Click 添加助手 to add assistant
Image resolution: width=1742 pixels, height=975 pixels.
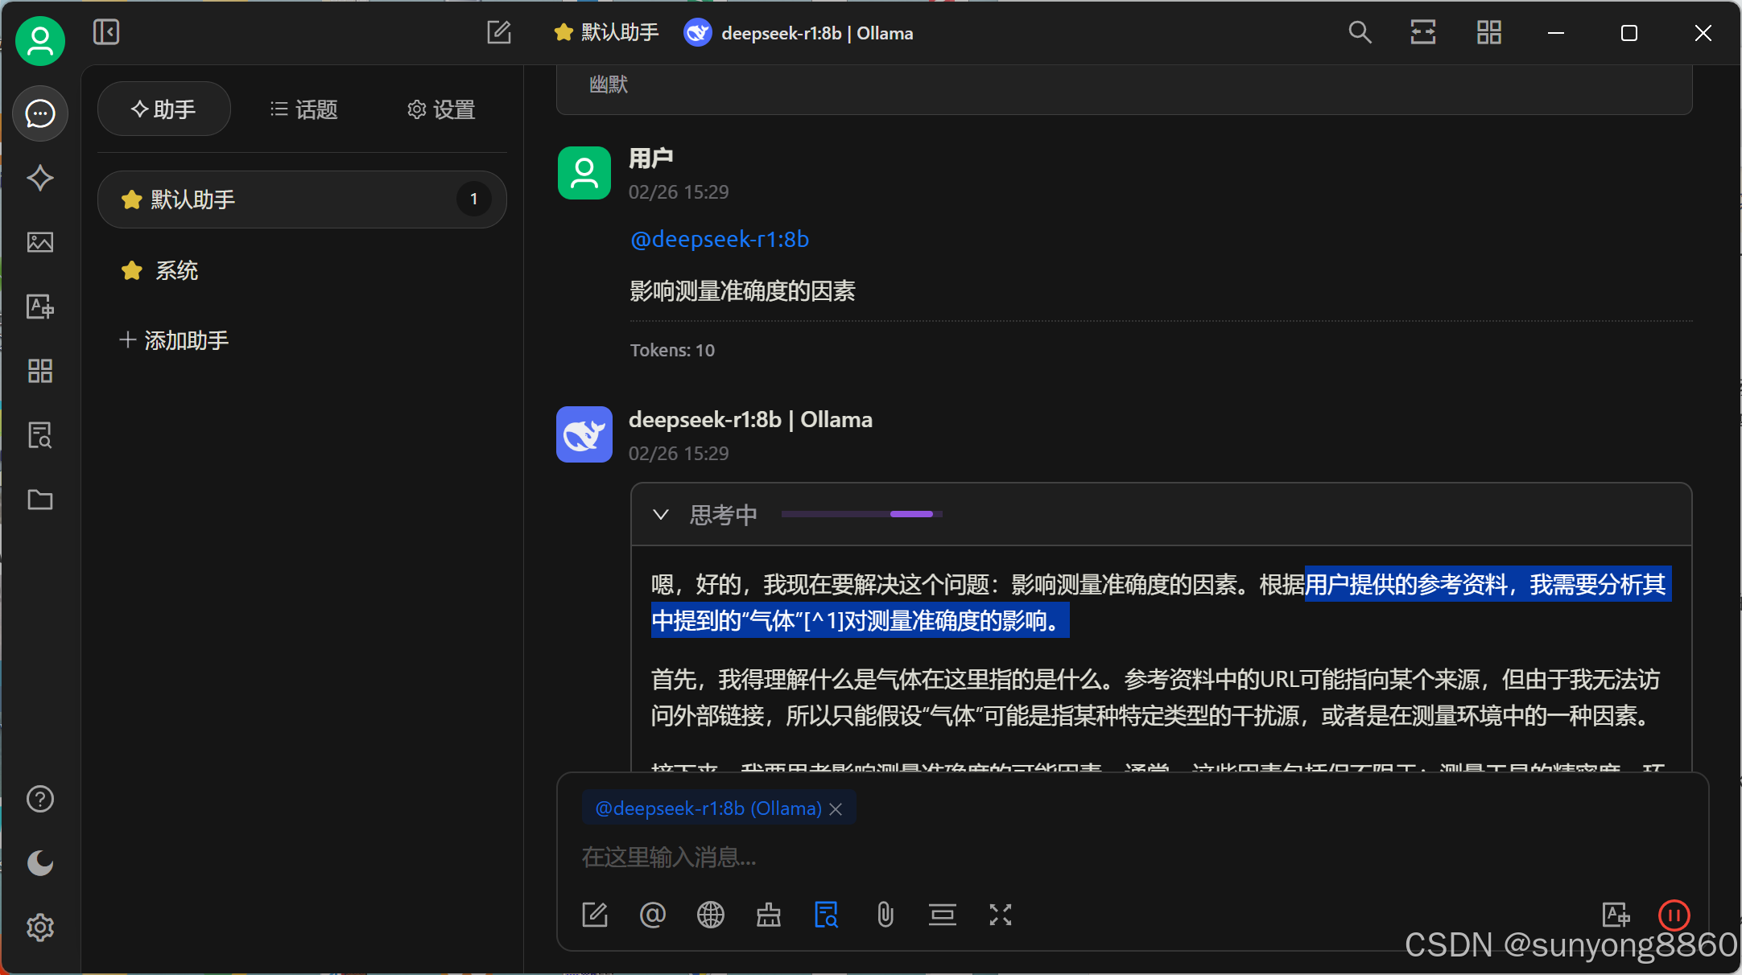[x=174, y=340]
